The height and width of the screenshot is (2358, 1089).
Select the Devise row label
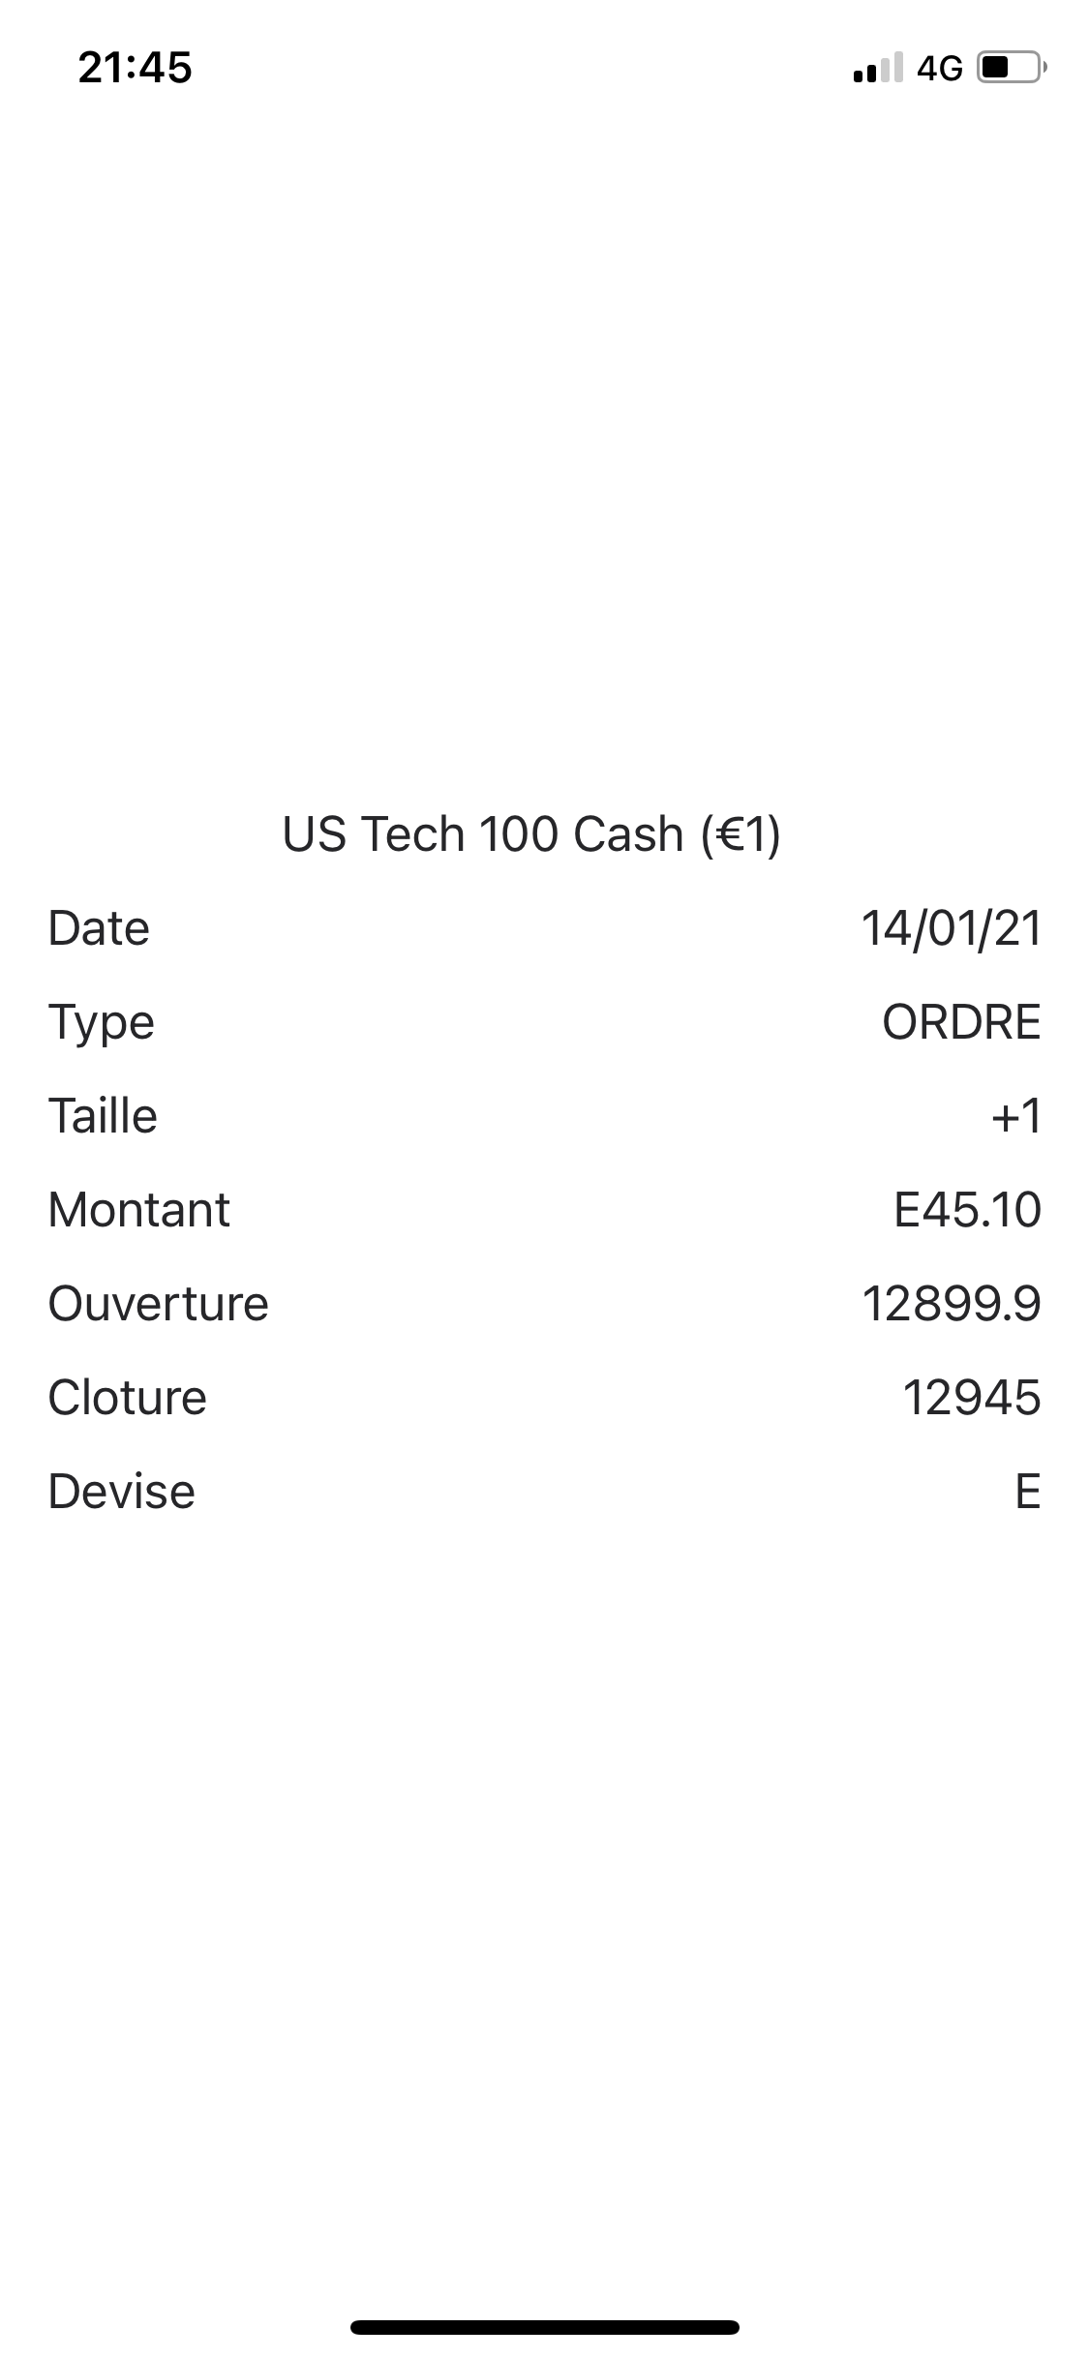point(122,1492)
